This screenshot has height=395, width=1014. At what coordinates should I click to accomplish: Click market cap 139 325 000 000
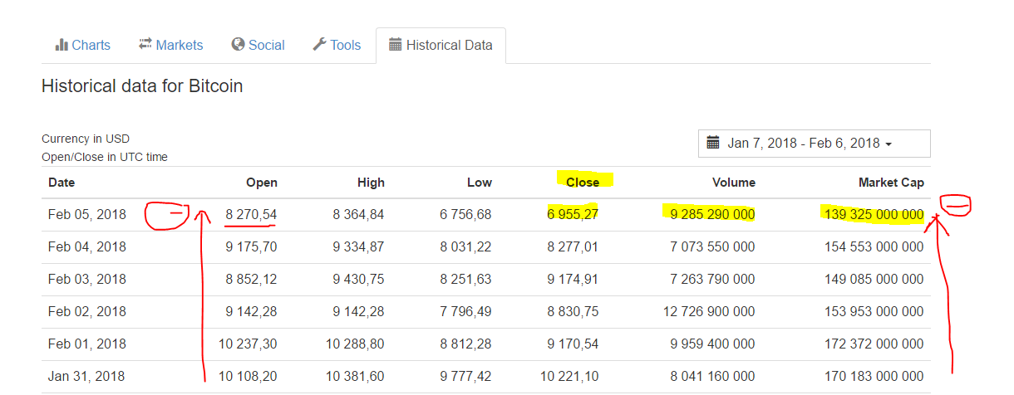click(x=874, y=214)
